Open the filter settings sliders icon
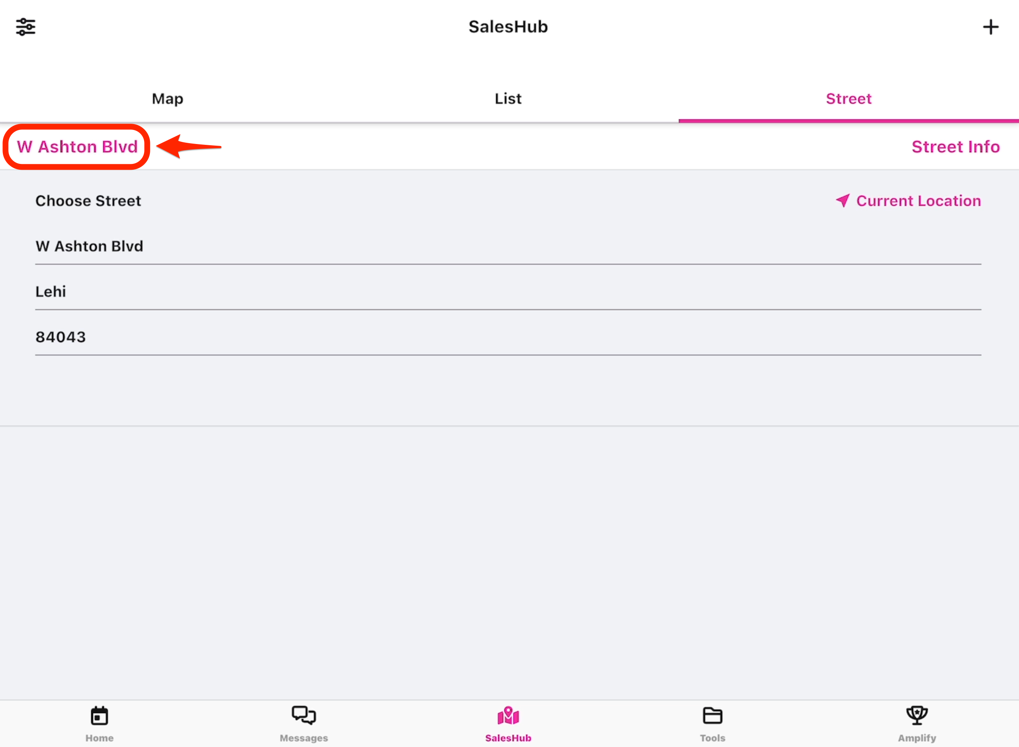The image size is (1019, 747). point(26,27)
